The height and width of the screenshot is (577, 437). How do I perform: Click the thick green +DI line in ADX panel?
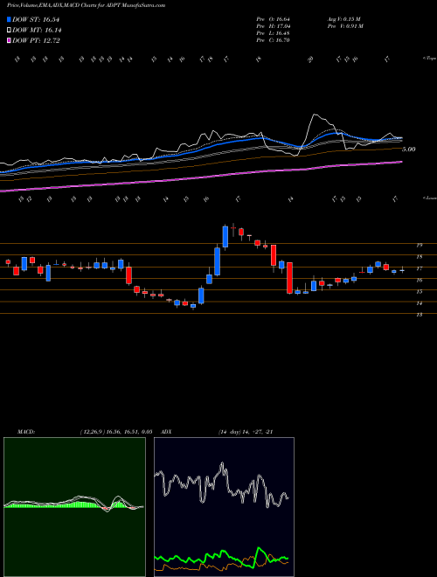[x=221, y=556]
